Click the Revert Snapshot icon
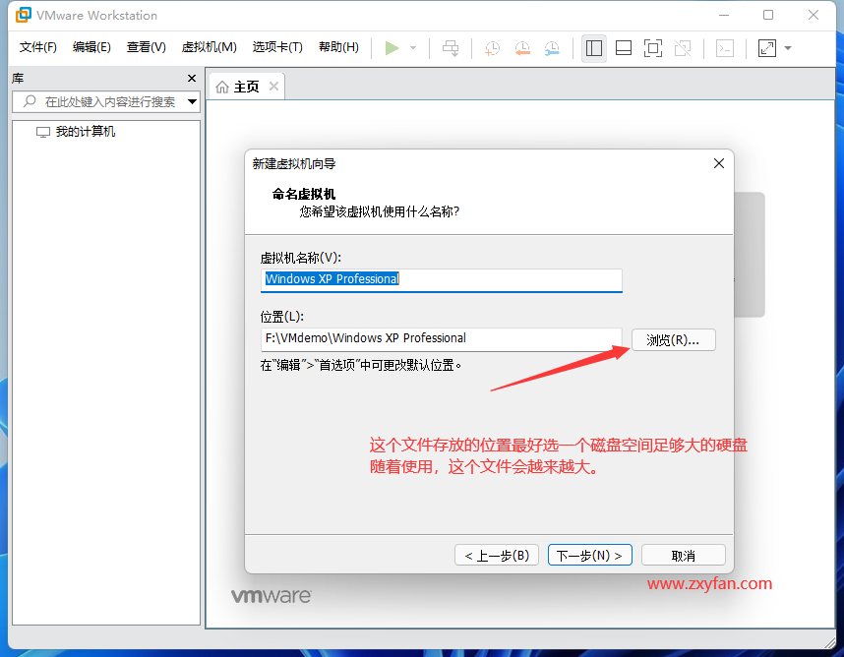This screenshot has height=657, width=844. 521,47
